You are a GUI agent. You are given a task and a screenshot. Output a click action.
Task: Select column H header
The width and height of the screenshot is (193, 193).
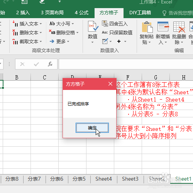[x=181, y=77]
